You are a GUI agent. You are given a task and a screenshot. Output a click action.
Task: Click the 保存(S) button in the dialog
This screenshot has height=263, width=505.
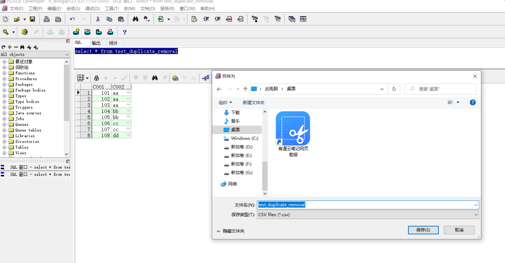(x=423, y=230)
